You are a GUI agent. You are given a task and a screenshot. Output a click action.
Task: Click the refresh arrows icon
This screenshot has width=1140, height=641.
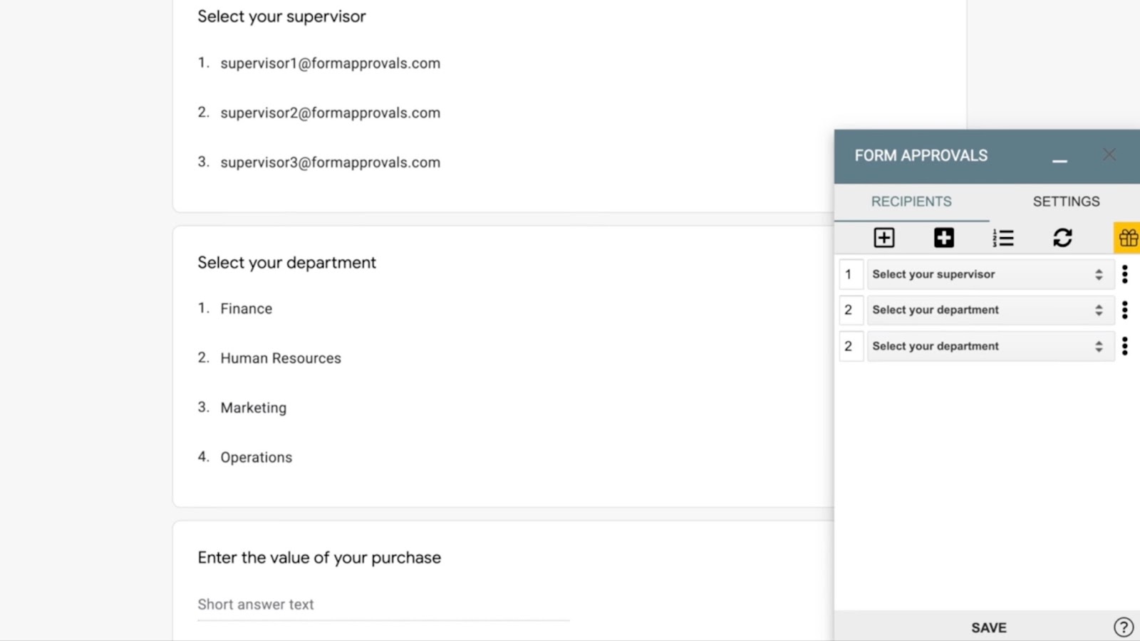point(1062,238)
